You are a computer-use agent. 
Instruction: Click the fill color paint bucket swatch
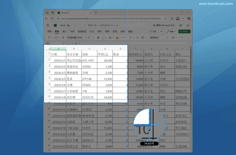tap(110, 37)
